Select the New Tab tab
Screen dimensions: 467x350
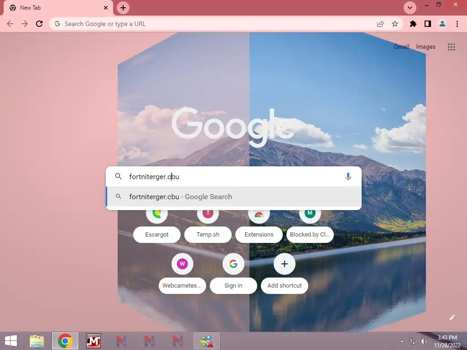click(x=58, y=8)
